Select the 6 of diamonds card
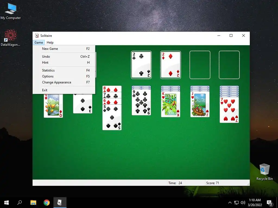The height and width of the screenshot is (208, 278). tap(112, 102)
